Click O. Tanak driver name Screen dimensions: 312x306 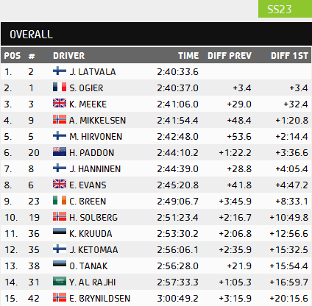point(88,266)
